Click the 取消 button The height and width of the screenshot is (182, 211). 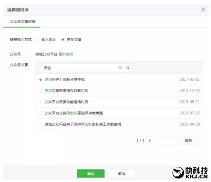point(122,174)
